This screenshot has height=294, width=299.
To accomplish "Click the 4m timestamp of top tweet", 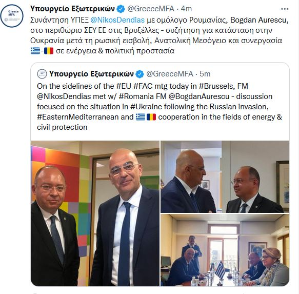I will point(186,9).
